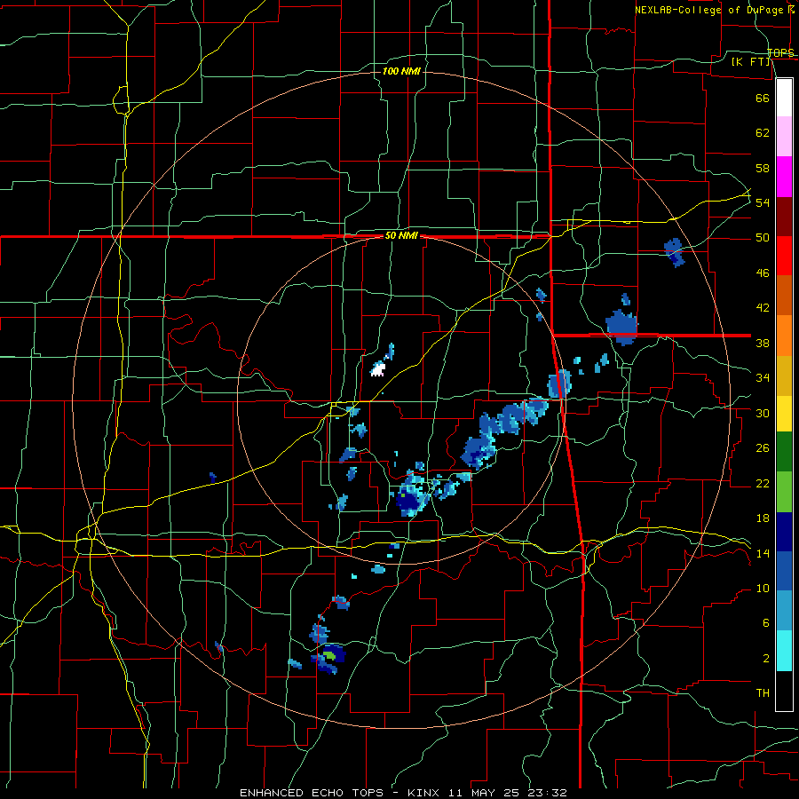This screenshot has height=799, width=799.
Task: Click the legend value '18'
Action: pyautogui.click(x=763, y=518)
